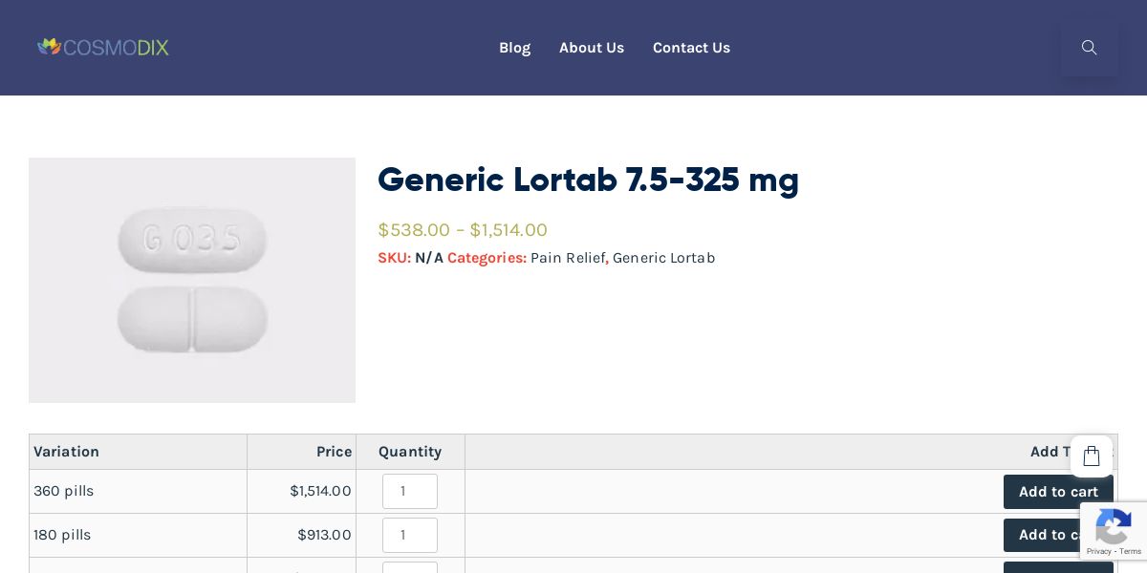The width and height of the screenshot is (1147, 573).
Task: Click the Cosmodix logo
Action: pos(103,47)
